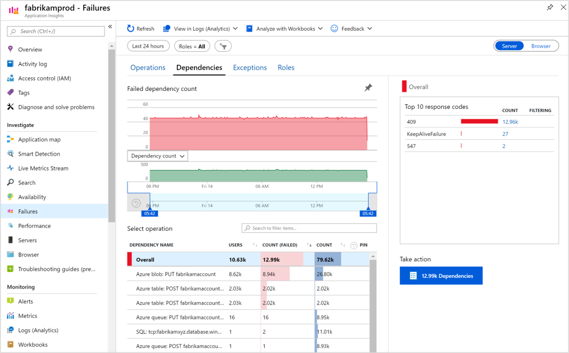Collapse the left sidebar with the chevron
The height and width of the screenshot is (353, 569).
pos(110,27)
